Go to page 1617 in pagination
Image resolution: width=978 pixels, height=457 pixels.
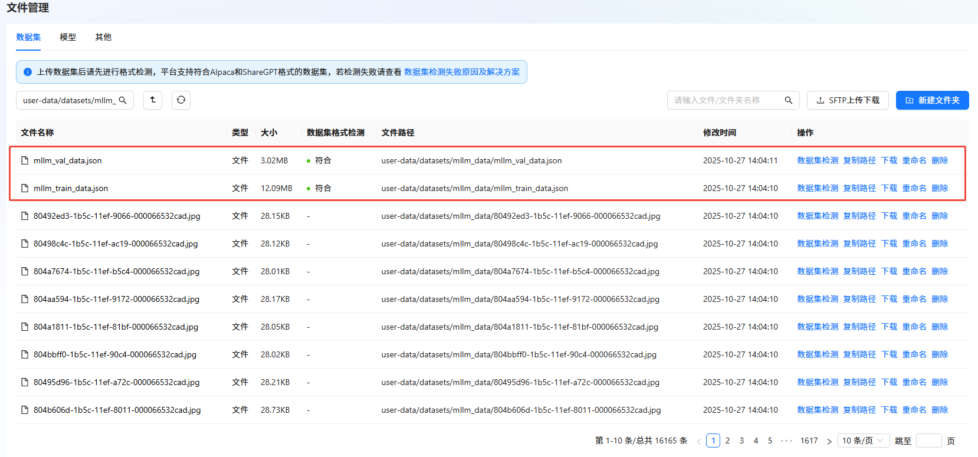[809, 440]
